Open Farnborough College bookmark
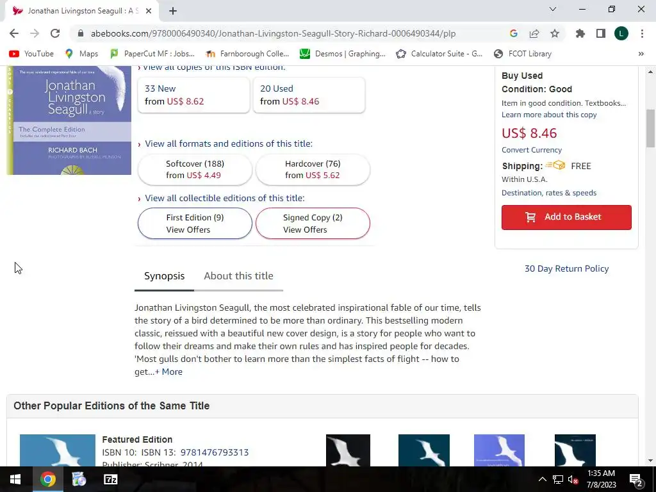The width and height of the screenshot is (656, 492). [247, 54]
